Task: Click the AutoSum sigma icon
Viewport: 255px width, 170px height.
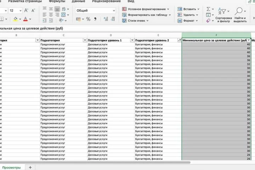Action: click(x=208, y=9)
